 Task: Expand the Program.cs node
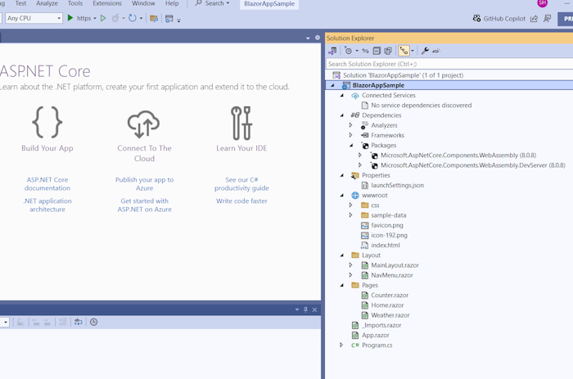(341, 345)
